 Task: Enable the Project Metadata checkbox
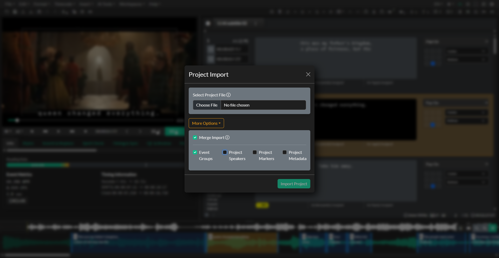tap(285, 152)
